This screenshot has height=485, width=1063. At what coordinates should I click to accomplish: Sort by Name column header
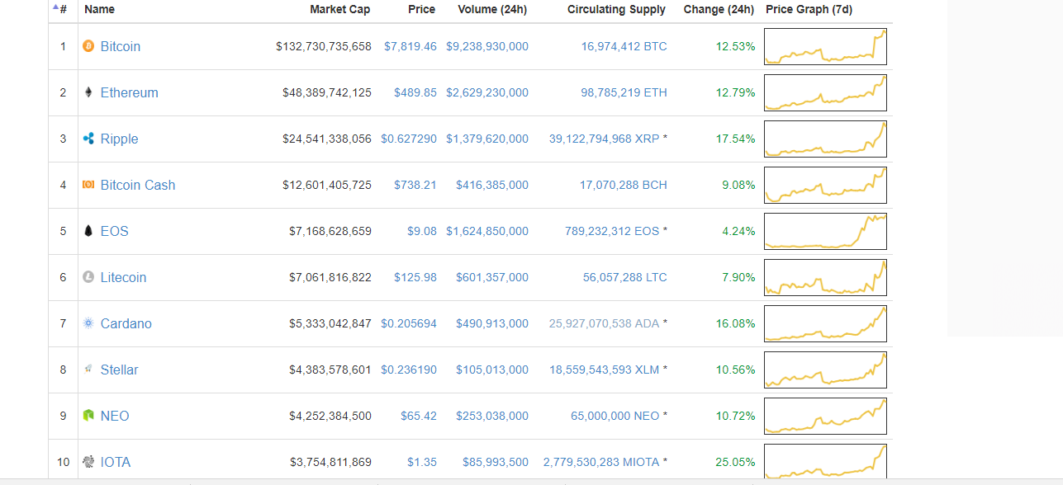coord(99,9)
